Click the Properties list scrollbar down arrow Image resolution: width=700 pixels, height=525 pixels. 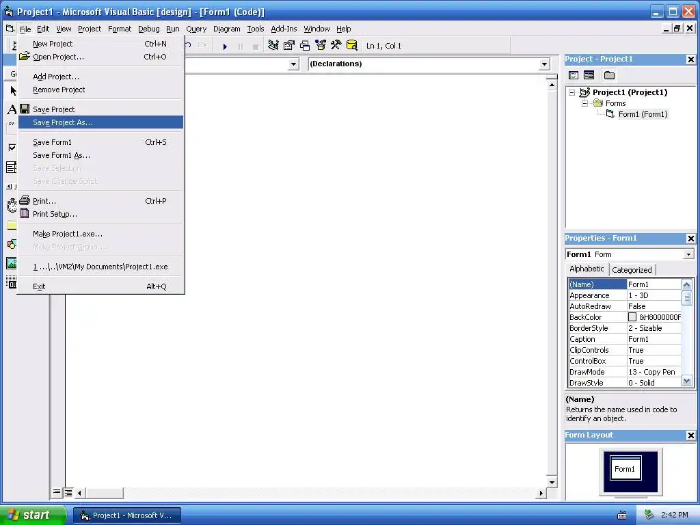point(686,381)
